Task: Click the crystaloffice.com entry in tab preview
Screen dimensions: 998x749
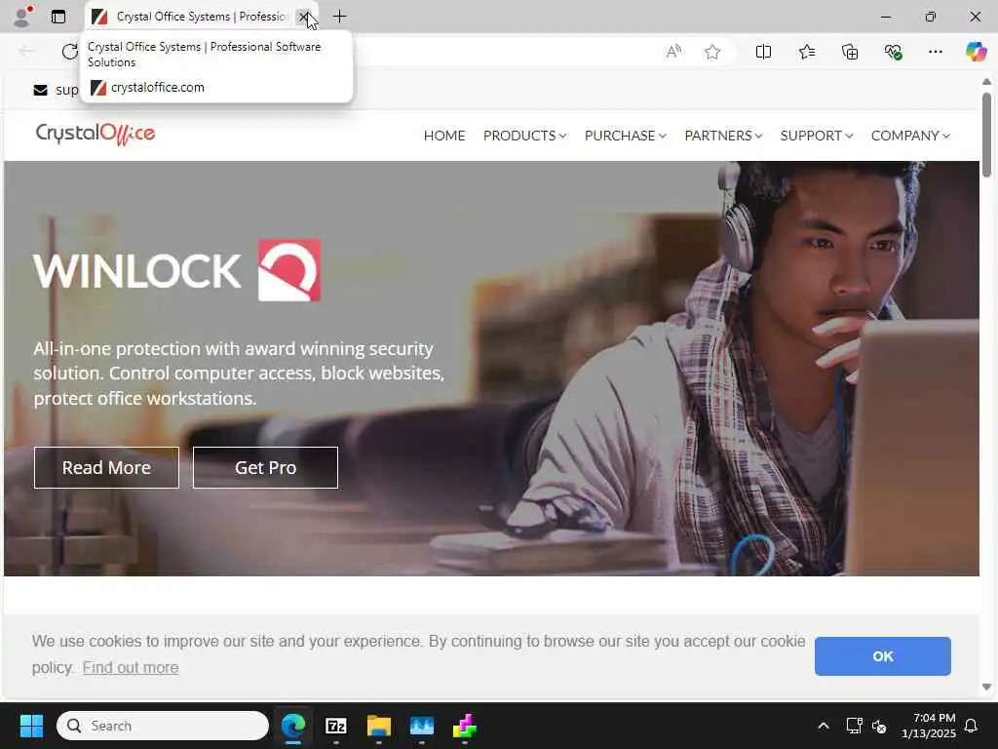Action: 157,87
